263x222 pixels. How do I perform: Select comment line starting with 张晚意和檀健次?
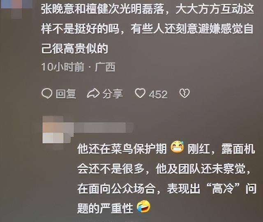(x=148, y=9)
